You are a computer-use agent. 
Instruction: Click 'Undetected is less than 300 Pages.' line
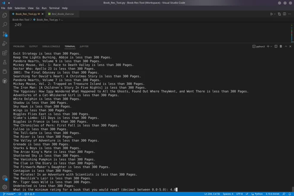(44, 186)
